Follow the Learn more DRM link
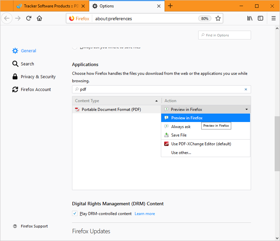Screen dimensions: 280x241 coord(145,214)
